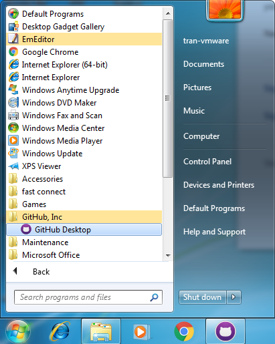The width and height of the screenshot is (275, 344).
Task: Launch GitHub Desktop from the programs list
Action: [84, 230]
